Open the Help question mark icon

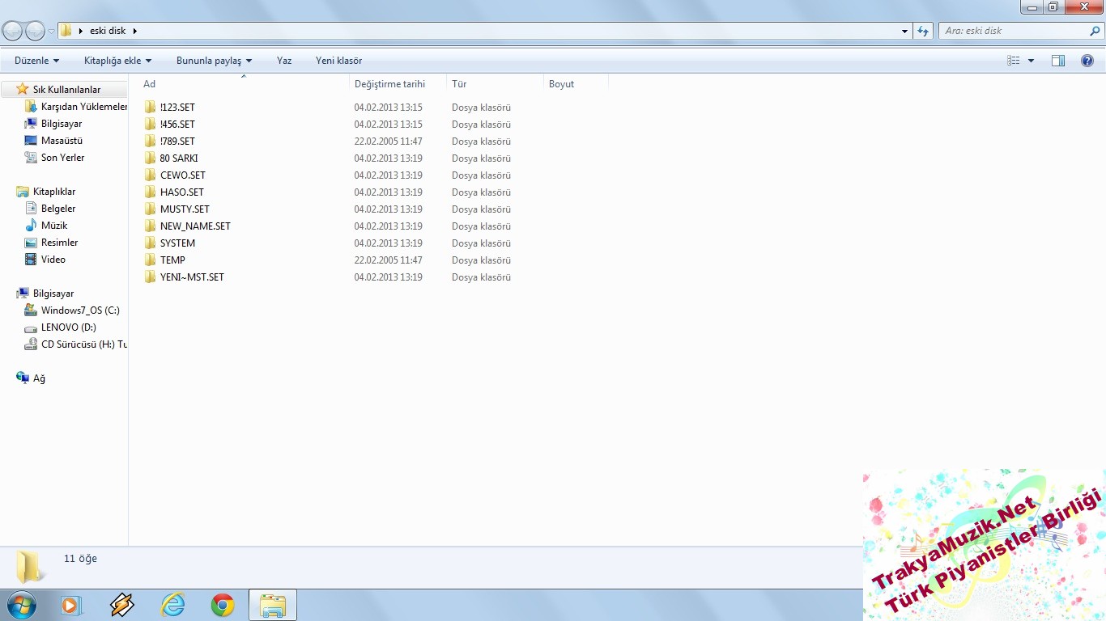[1087, 61]
